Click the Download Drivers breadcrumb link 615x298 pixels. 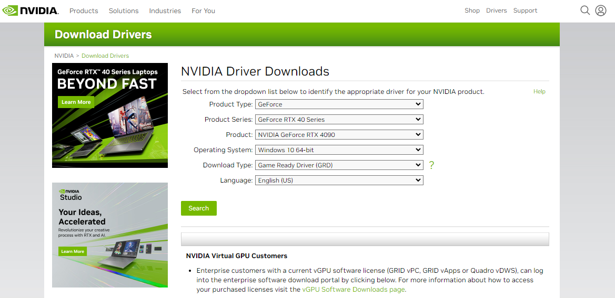(x=105, y=56)
